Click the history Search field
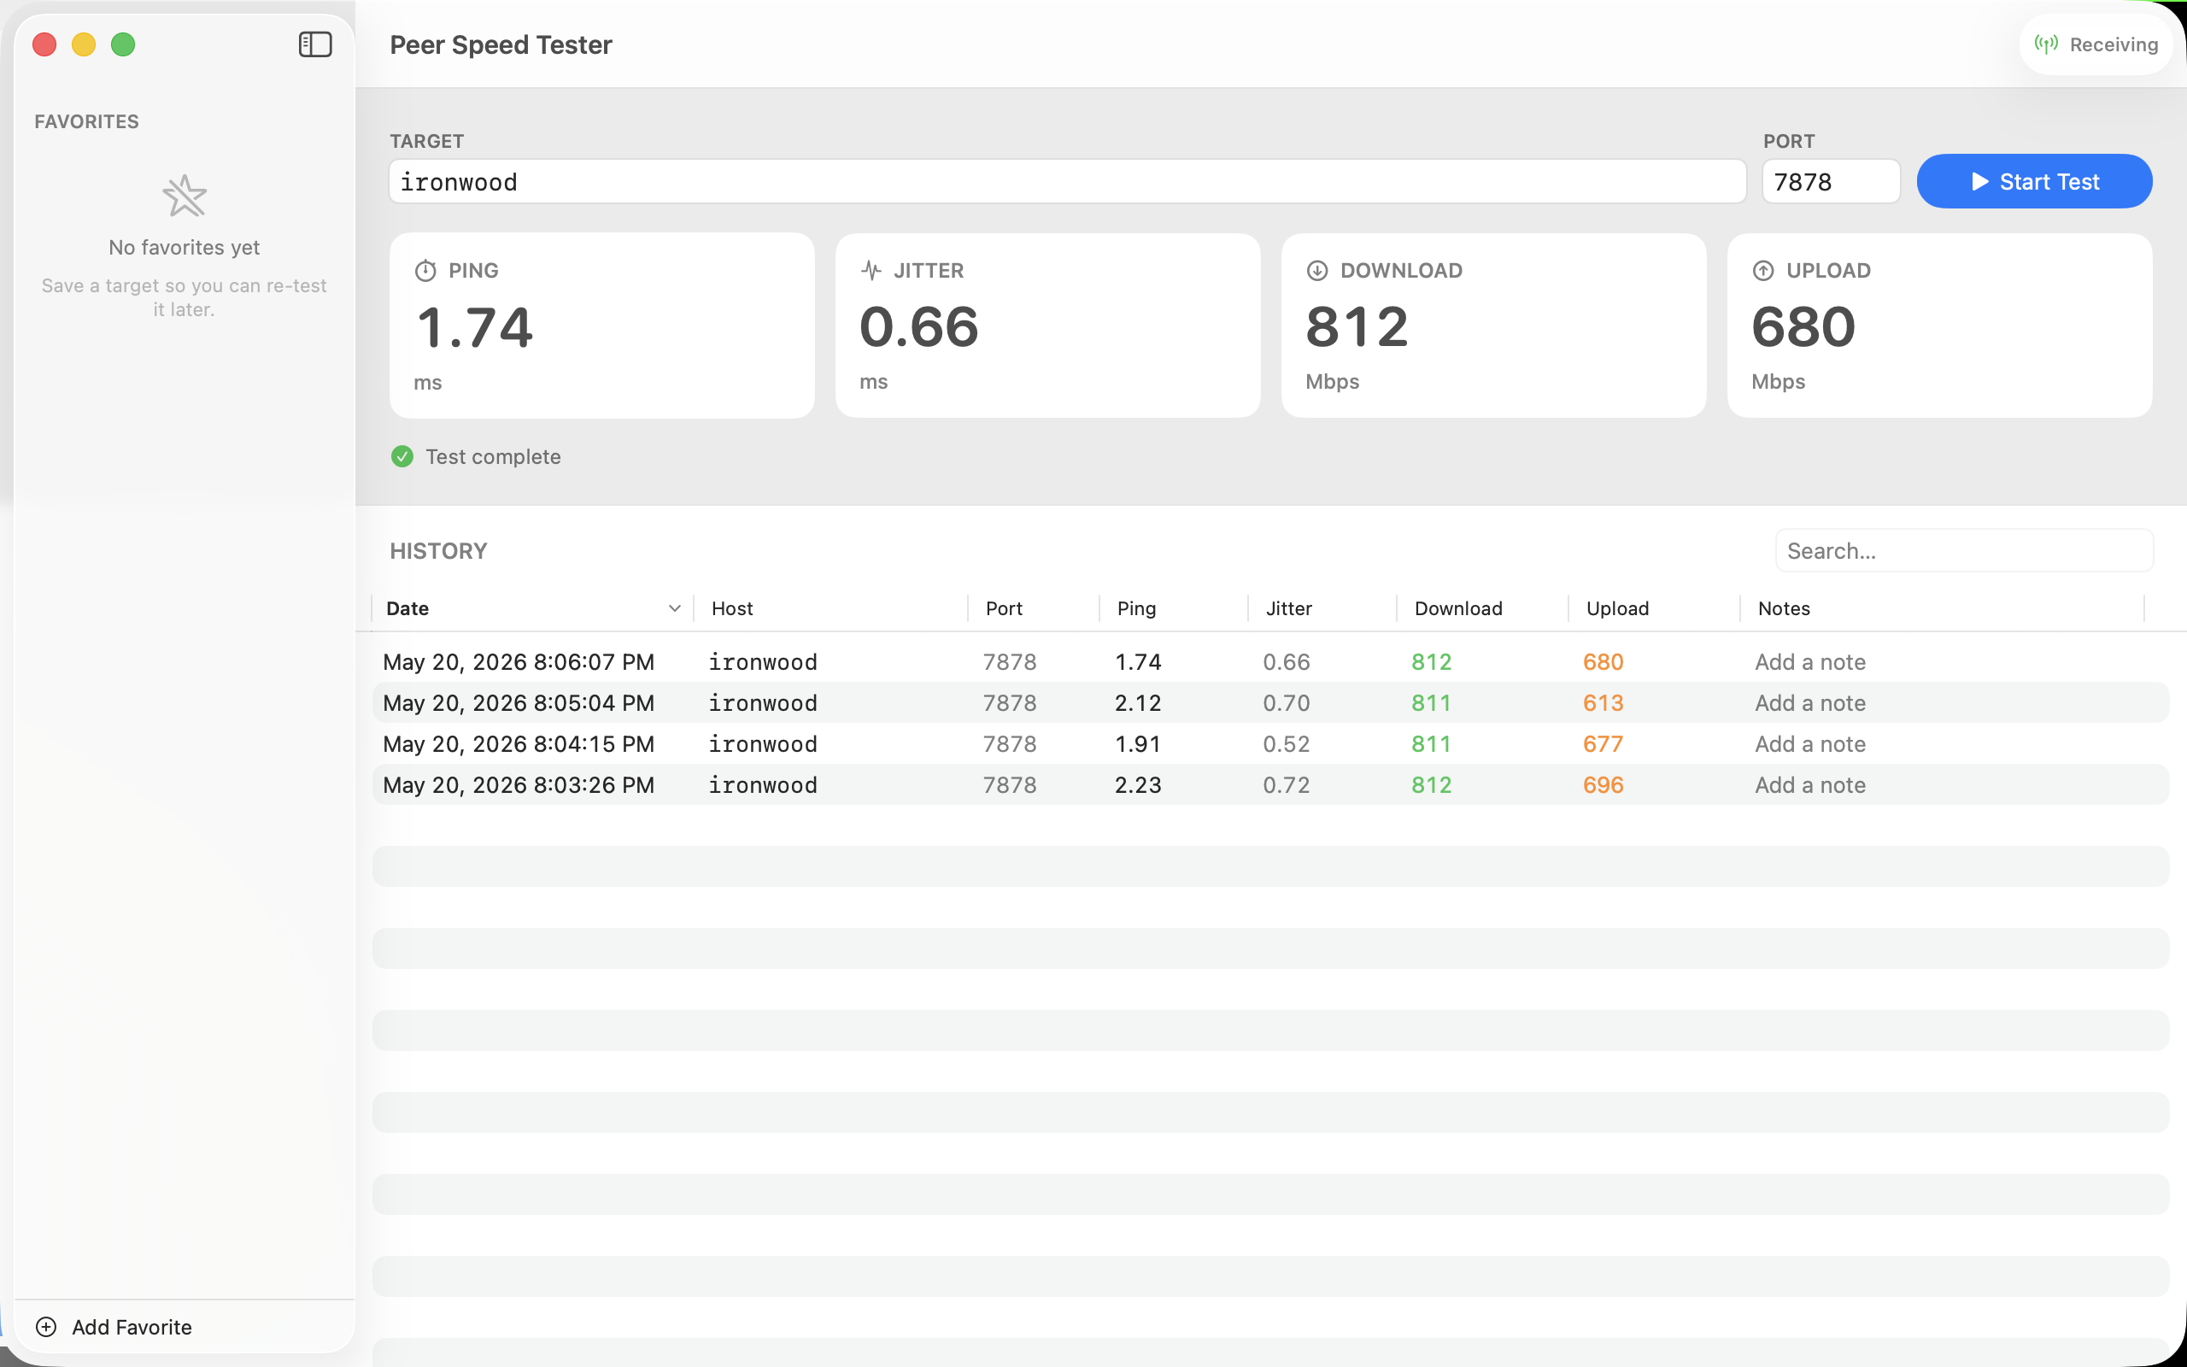This screenshot has height=1367, width=2187. [1964, 550]
